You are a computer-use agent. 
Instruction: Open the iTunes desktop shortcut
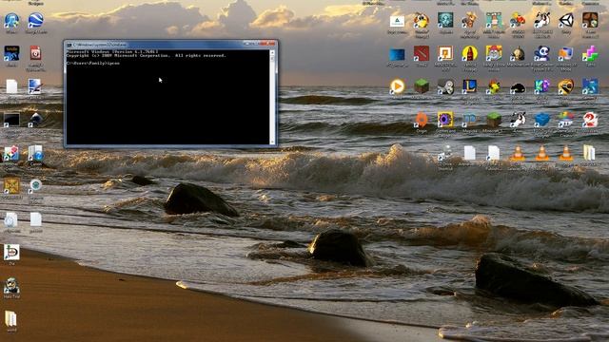pos(11,21)
